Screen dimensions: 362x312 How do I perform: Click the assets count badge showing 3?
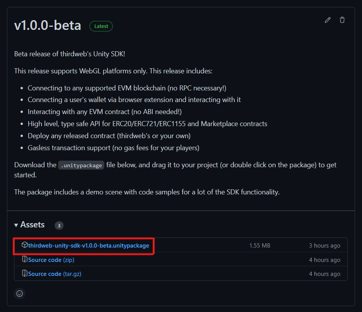(x=59, y=225)
